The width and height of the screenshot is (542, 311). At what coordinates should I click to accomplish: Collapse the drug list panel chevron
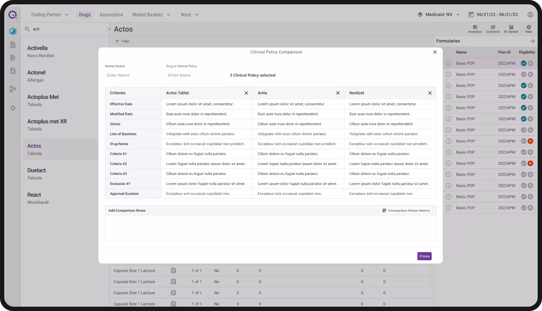(x=109, y=29)
